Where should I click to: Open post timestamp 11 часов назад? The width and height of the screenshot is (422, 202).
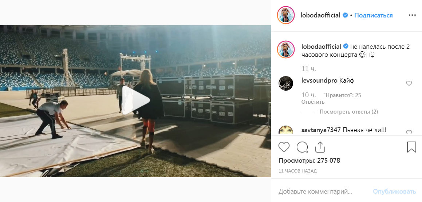pos(298,171)
